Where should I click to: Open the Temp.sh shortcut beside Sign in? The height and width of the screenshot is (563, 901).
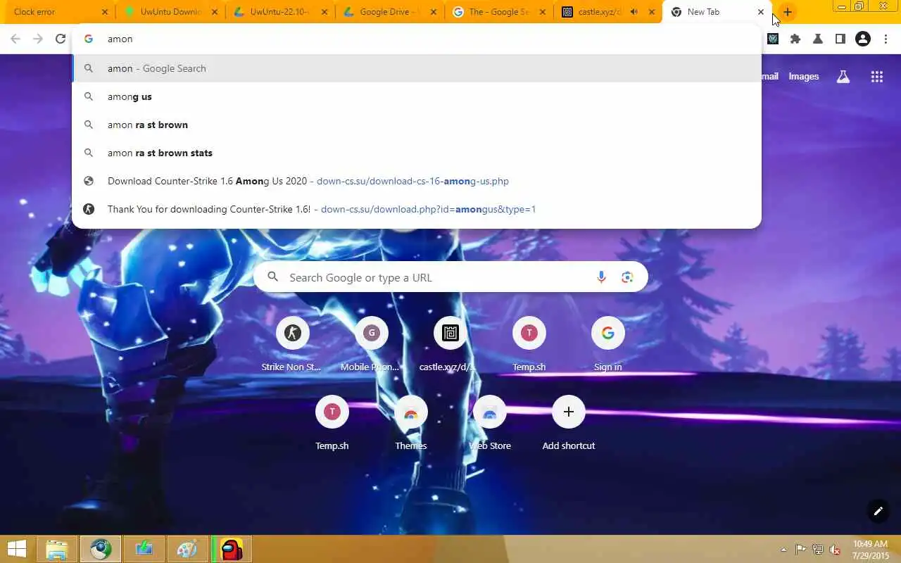529,345
